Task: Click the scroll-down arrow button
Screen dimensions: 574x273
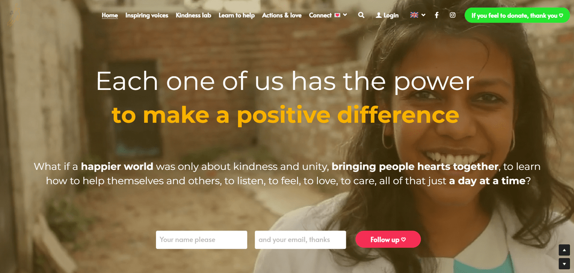Action: click(x=564, y=263)
